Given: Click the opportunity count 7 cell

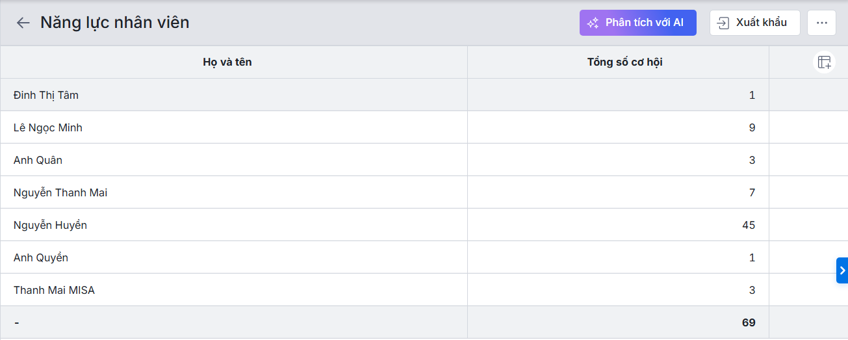Looking at the screenshot, I should point(752,192).
